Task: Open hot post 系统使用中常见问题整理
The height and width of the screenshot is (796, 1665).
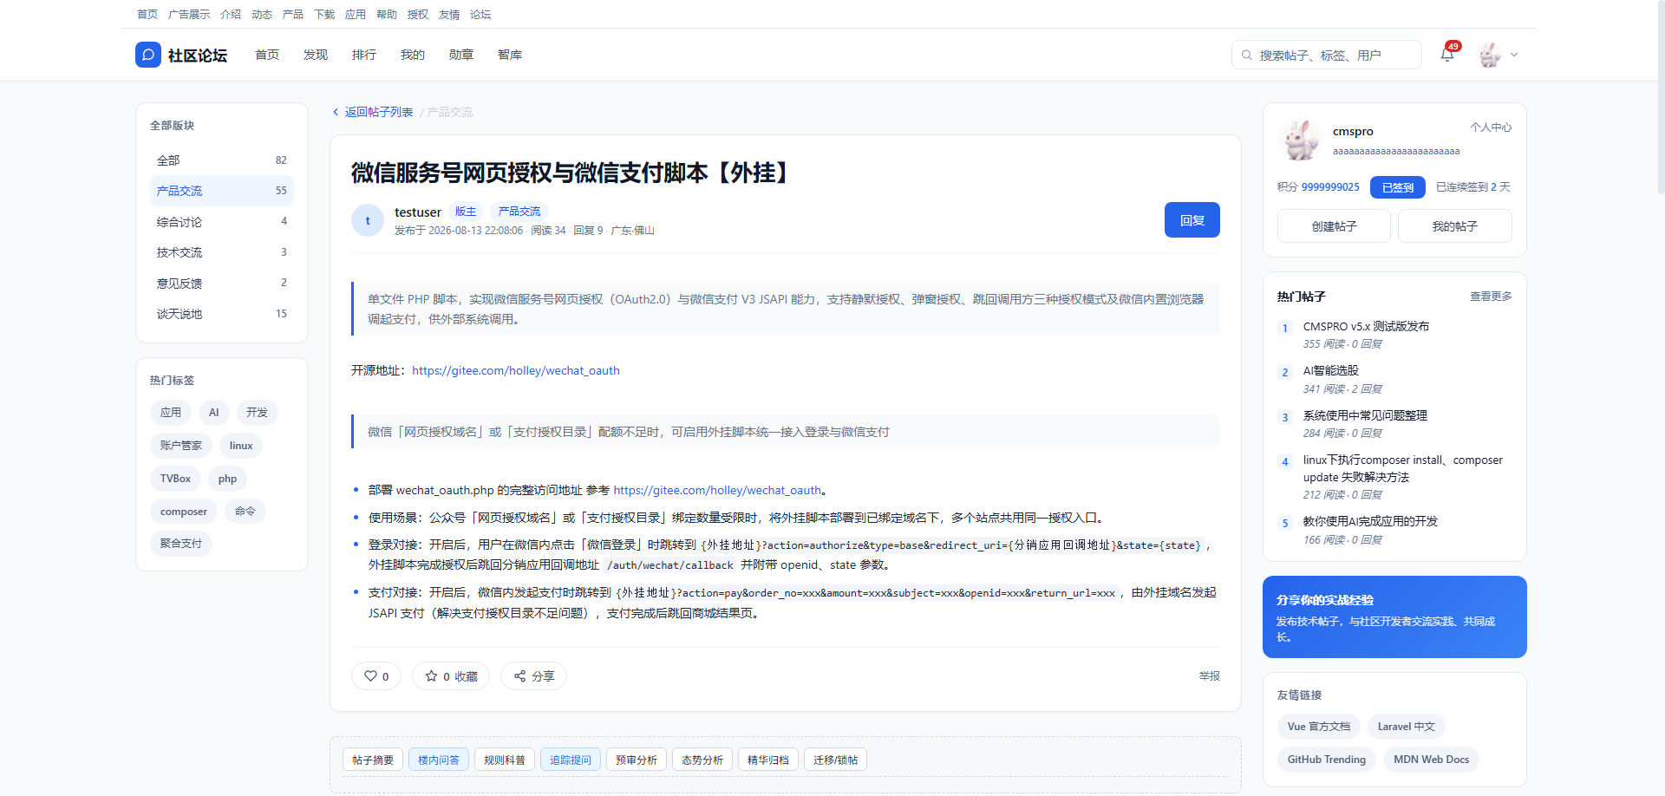Action: tap(1365, 416)
